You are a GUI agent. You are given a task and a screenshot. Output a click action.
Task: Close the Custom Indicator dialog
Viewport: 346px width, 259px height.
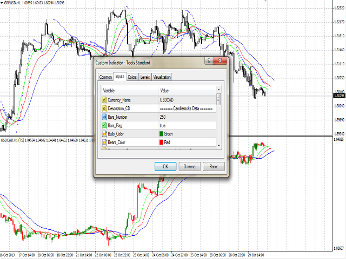[x=220, y=60]
